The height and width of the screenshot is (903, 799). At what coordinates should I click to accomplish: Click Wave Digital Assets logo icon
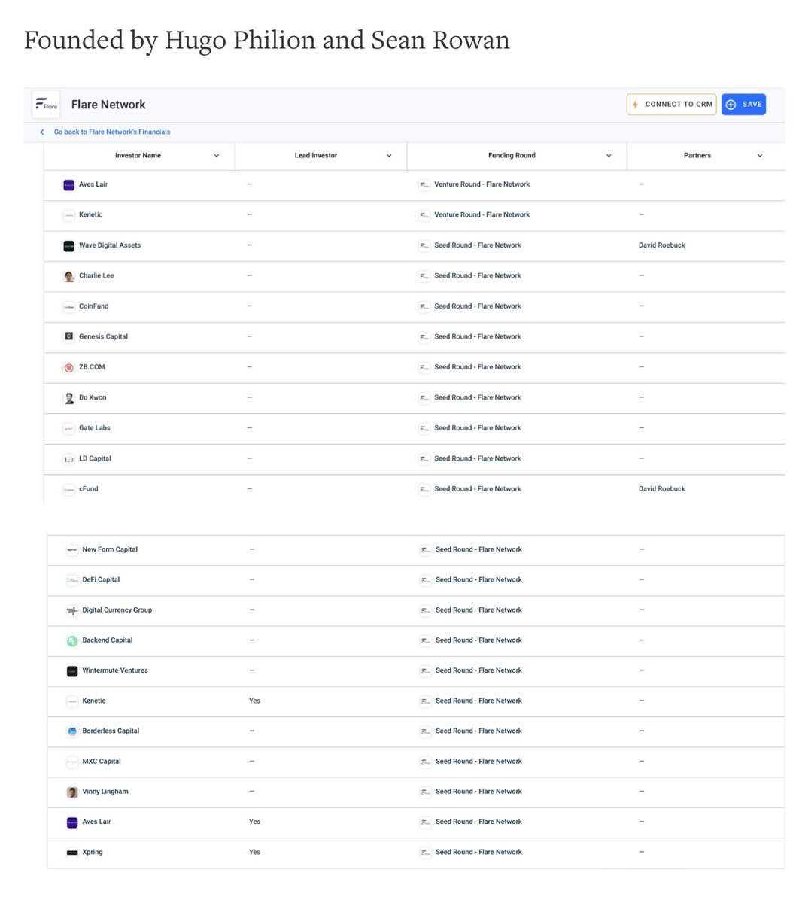tap(69, 245)
